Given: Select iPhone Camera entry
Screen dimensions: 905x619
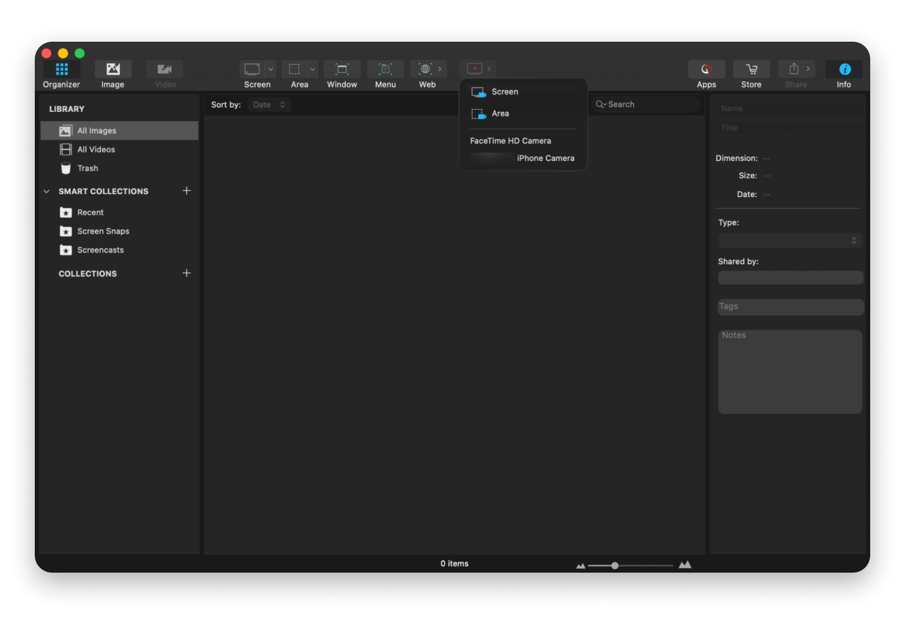Looking at the screenshot, I should point(523,158).
